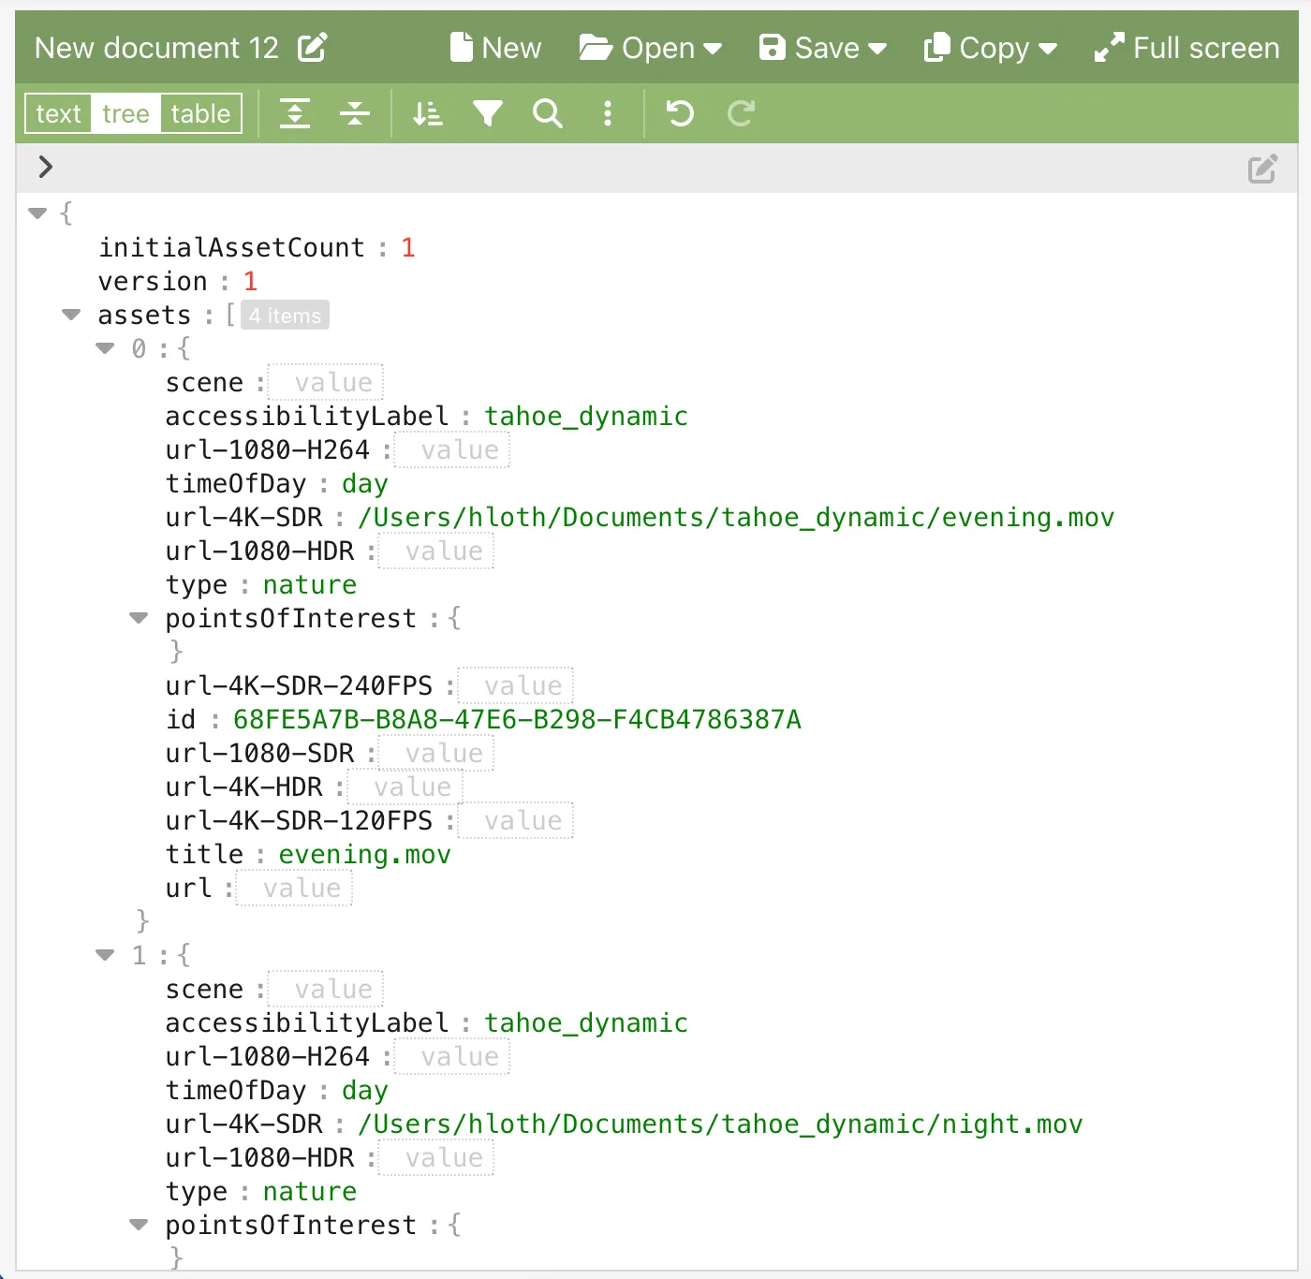1311x1279 pixels.
Task: Open the search magnifier
Action: click(x=548, y=113)
